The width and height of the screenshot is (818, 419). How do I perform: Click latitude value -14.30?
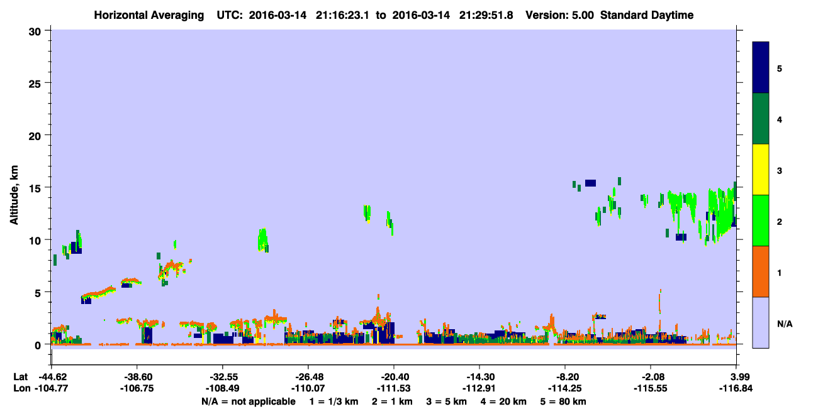pyautogui.click(x=479, y=376)
